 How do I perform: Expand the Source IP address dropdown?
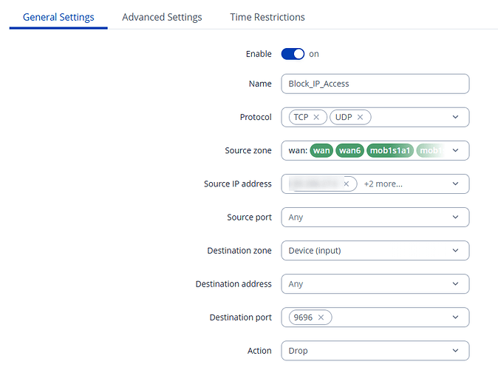pos(454,184)
